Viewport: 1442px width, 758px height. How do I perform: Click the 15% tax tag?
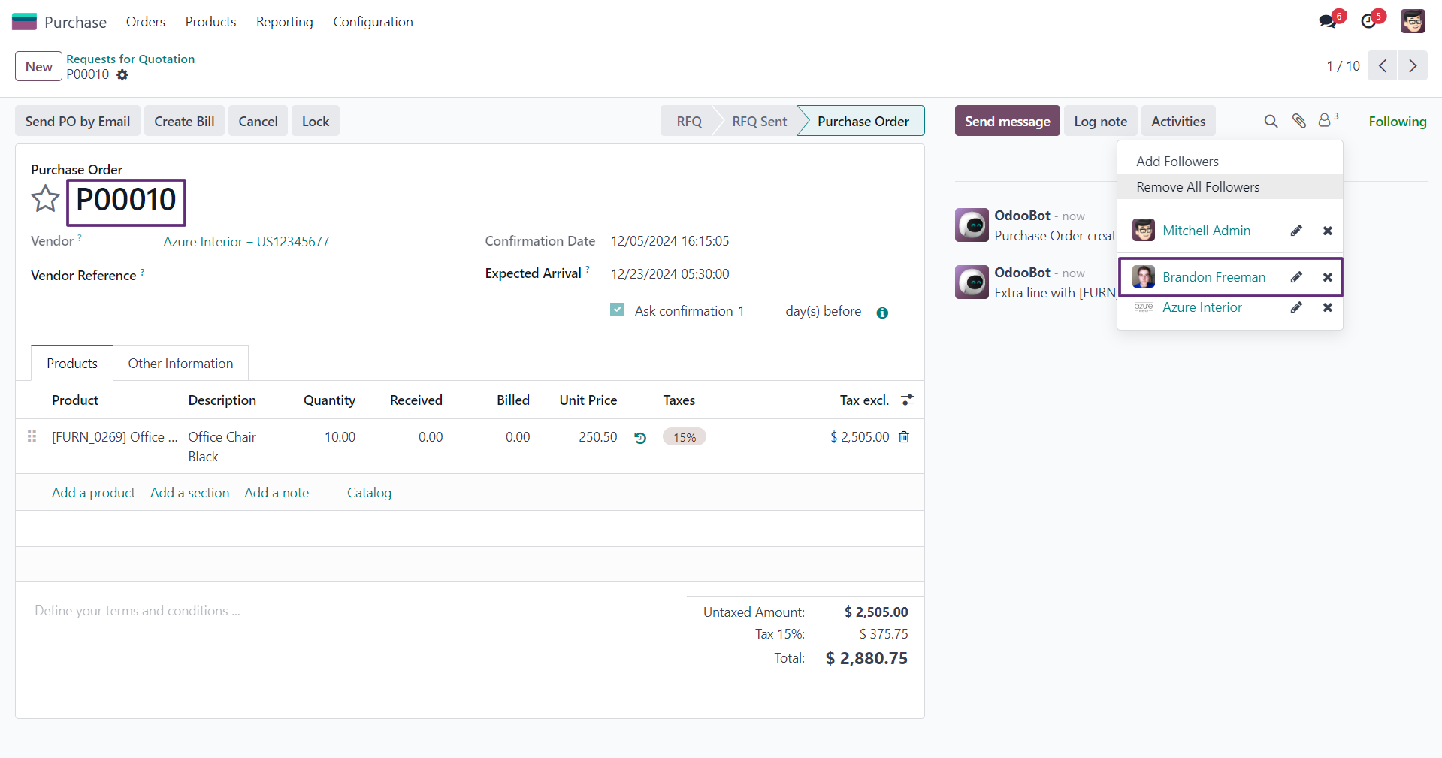685,437
